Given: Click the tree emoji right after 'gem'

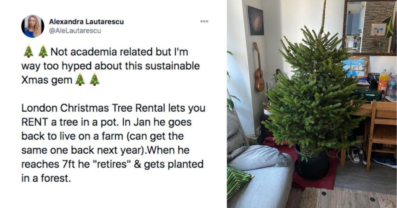Looking at the screenshot, I should click(x=80, y=79).
